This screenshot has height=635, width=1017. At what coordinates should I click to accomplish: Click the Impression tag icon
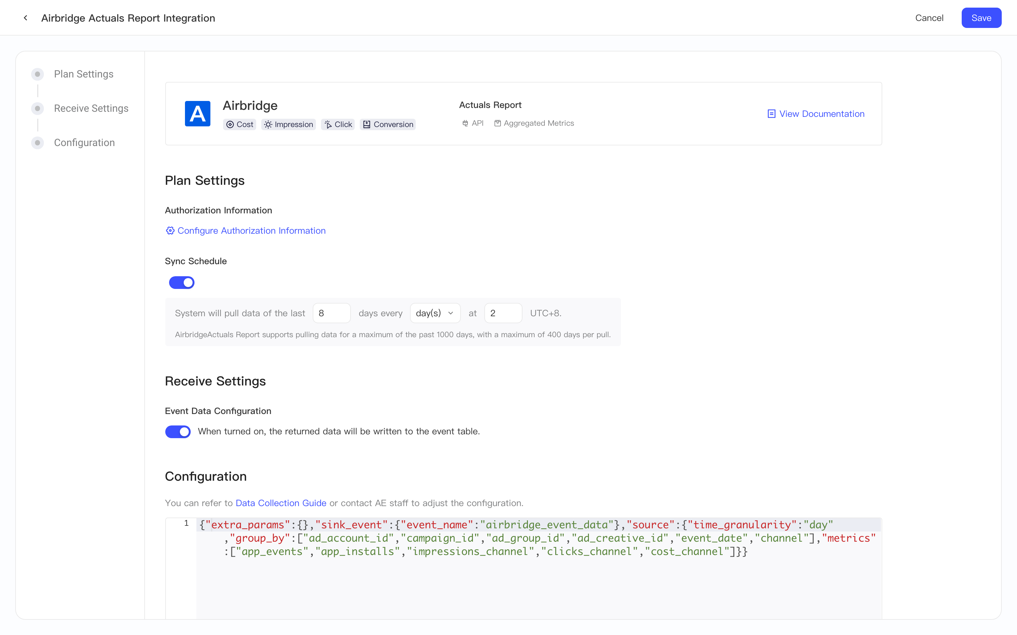(268, 124)
